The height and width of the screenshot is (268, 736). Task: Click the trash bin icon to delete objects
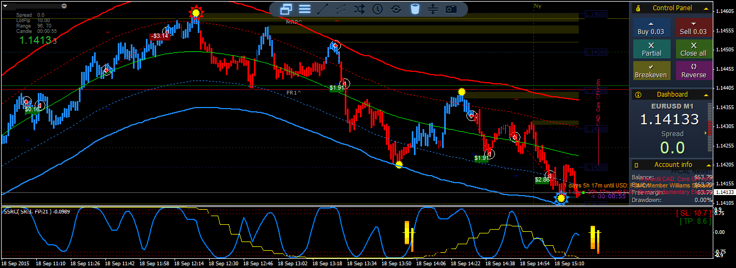[414, 9]
